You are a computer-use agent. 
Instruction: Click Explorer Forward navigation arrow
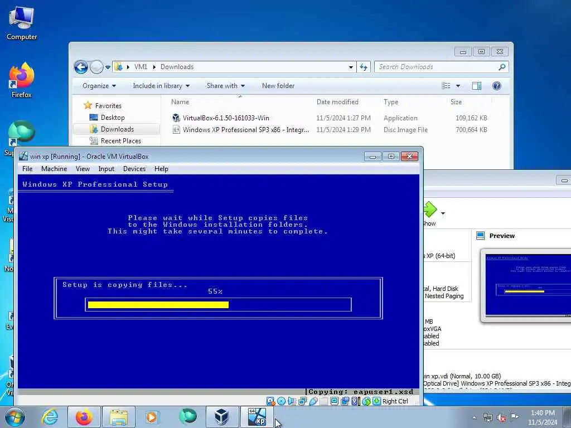click(96, 67)
